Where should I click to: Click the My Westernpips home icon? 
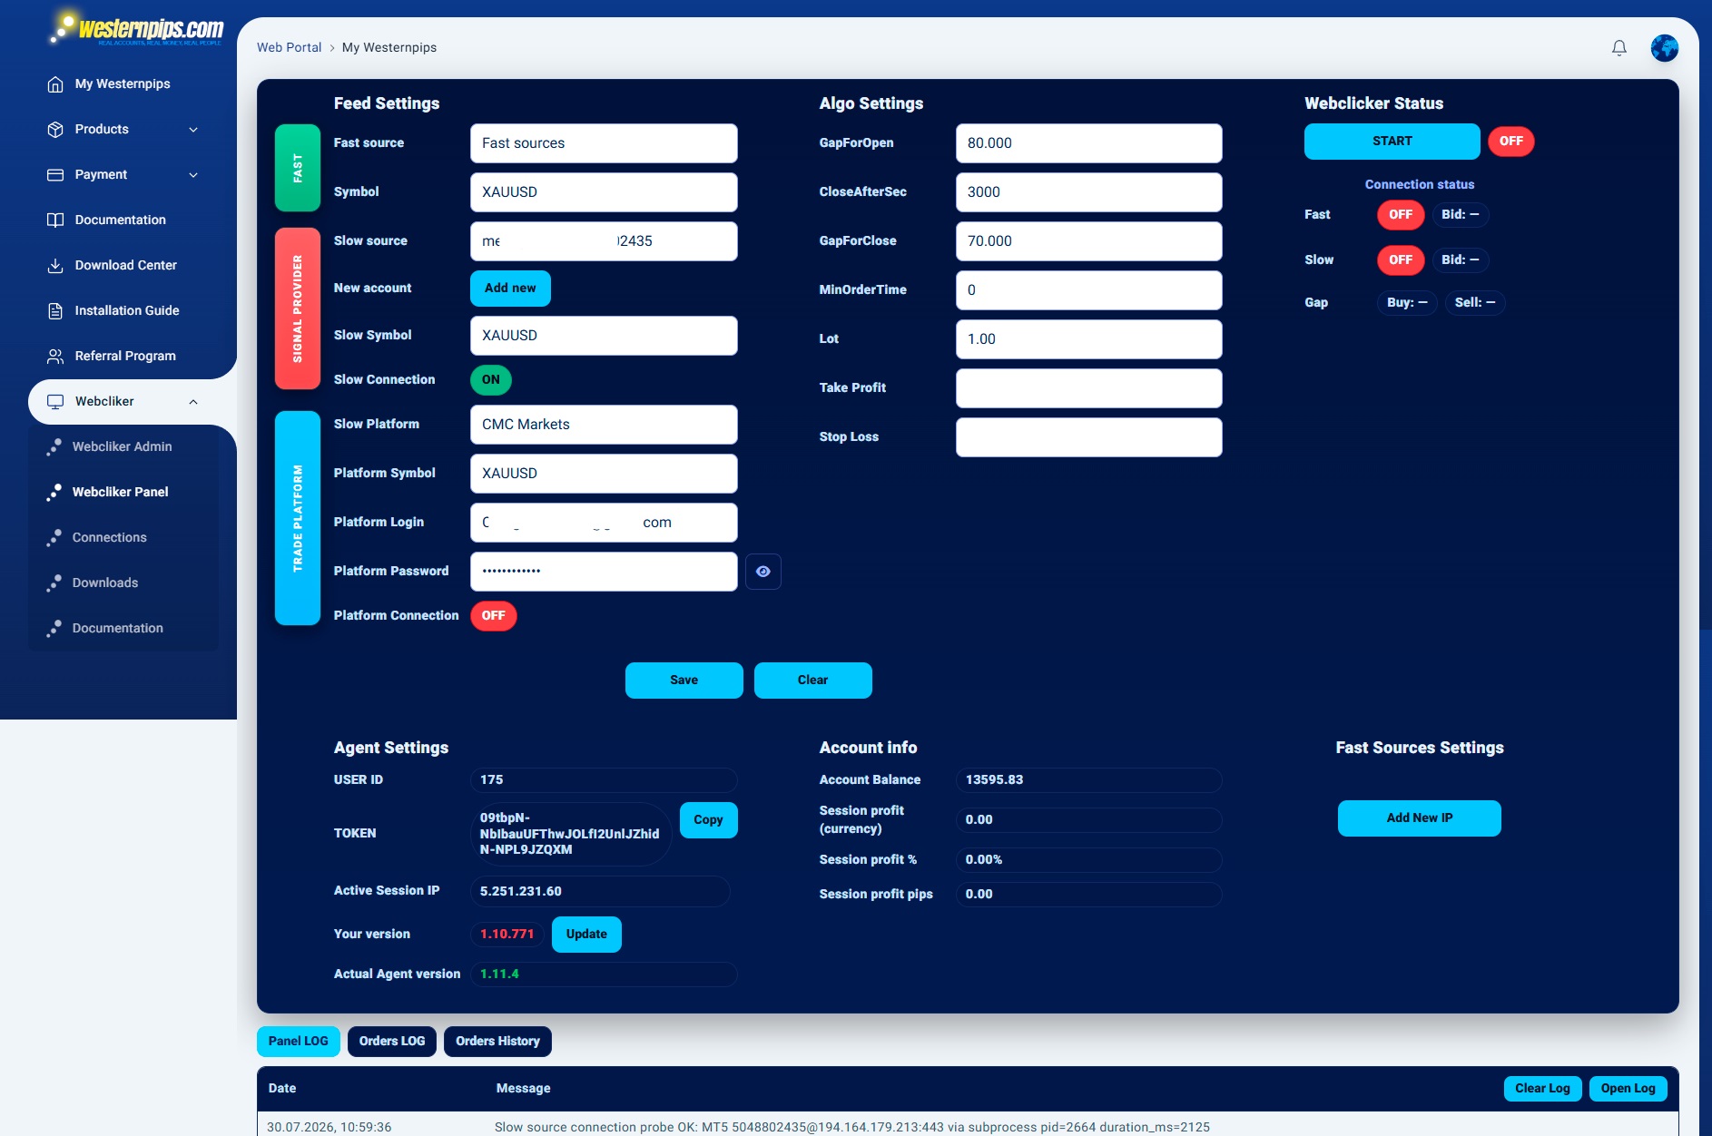tap(55, 83)
